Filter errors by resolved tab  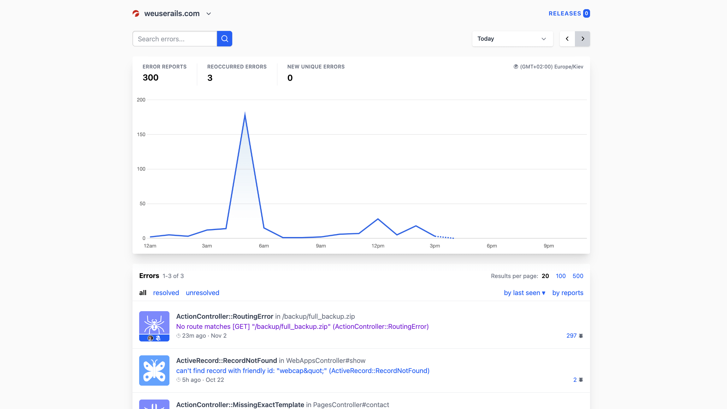pos(166,293)
